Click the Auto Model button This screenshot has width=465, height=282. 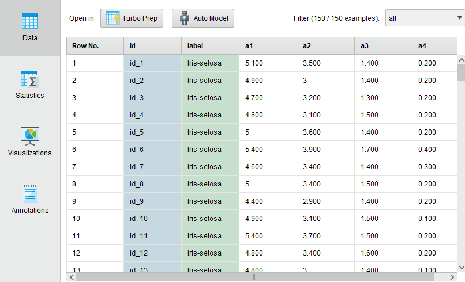[203, 18]
